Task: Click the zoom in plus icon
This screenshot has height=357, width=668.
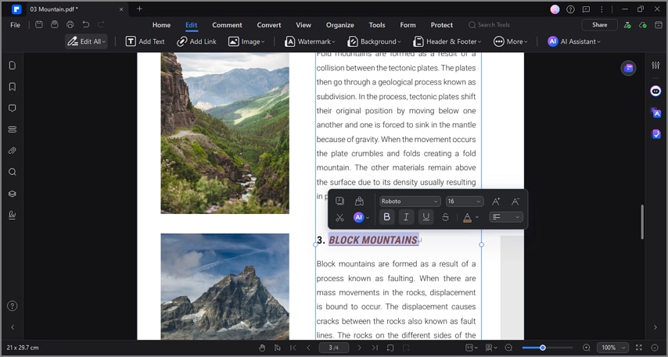Action: click(x=587, y=348)
